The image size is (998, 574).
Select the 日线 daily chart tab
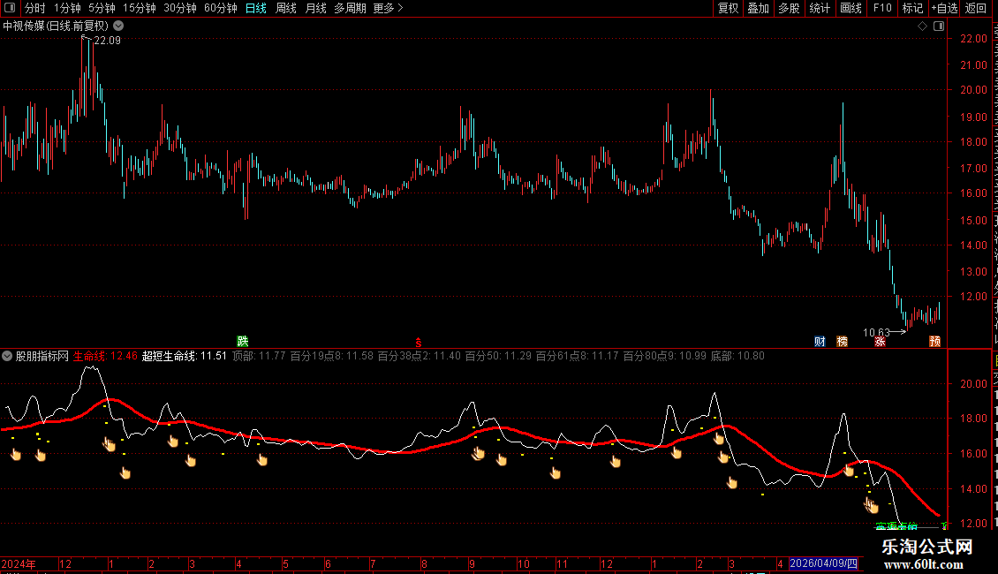[x=256, y=8]
